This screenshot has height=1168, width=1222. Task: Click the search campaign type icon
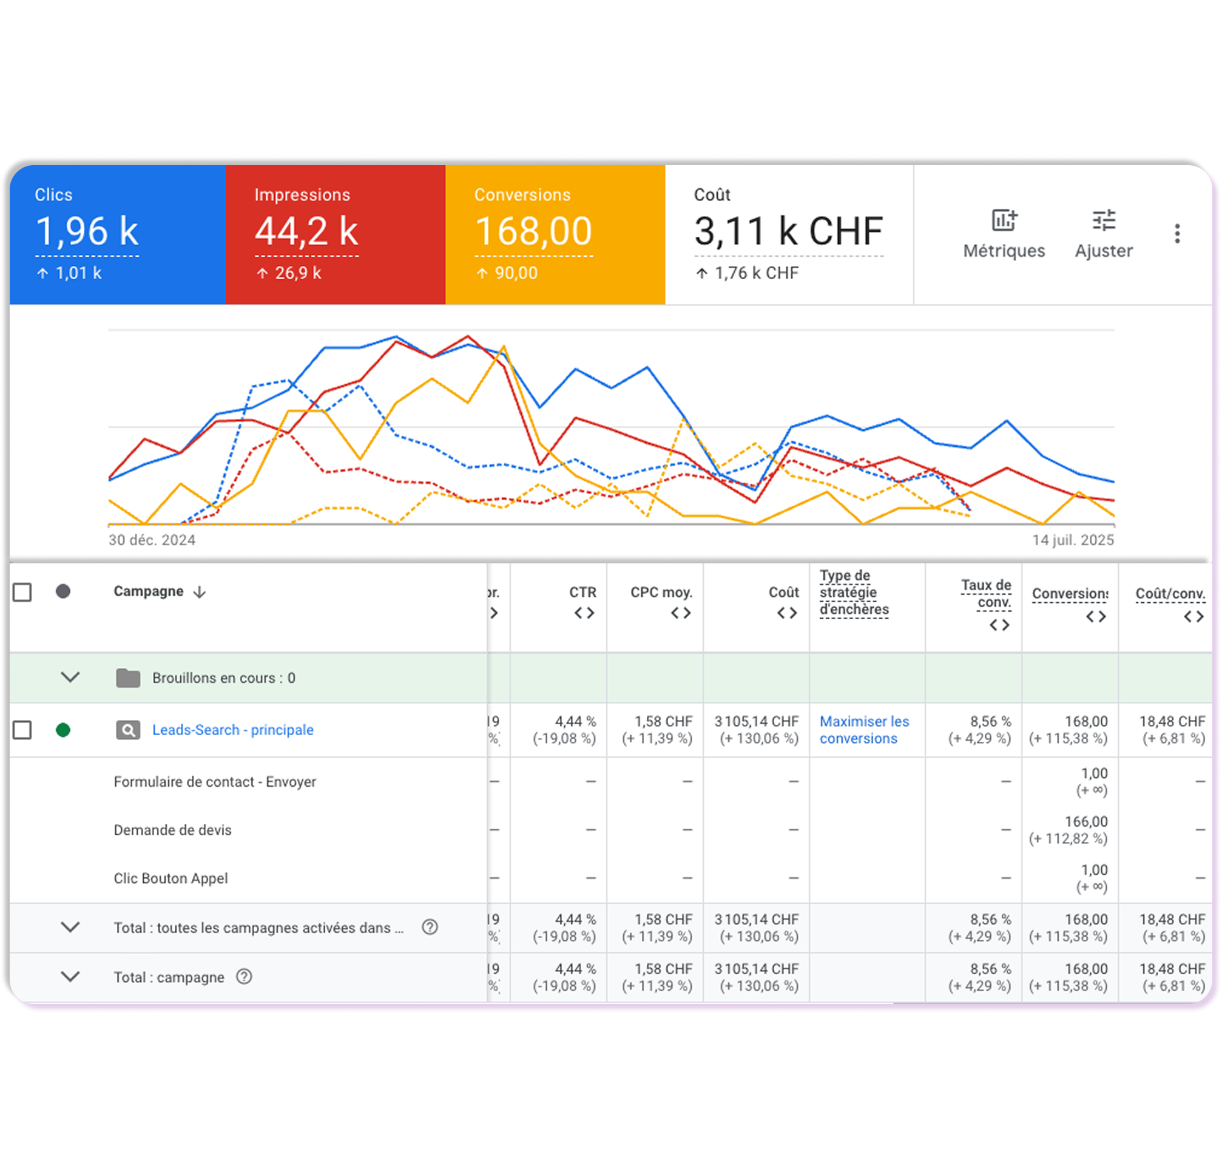(x=128, y=730)
